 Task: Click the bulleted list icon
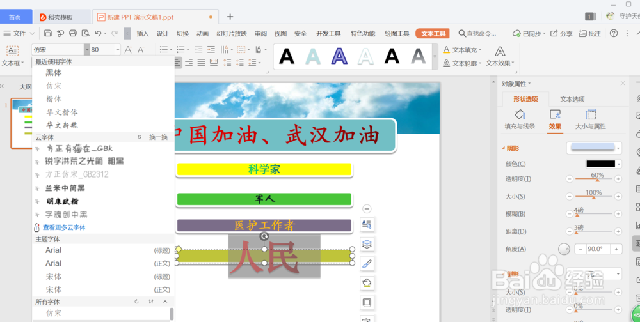[x=163, y=49]
